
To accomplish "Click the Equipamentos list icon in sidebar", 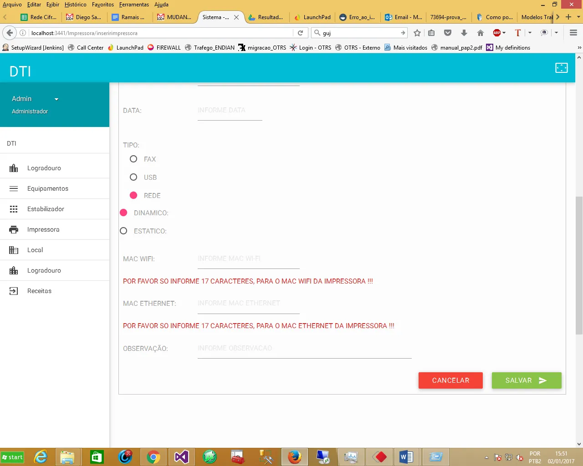I will coord(14,188).
